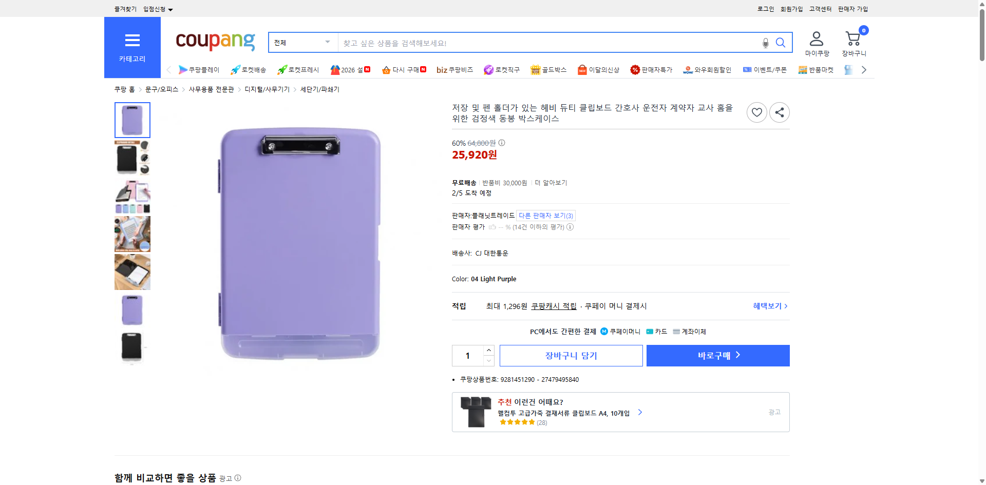Add product to wishlist with the heart toggle
The image size is (986, 485).
click(756, 112)
